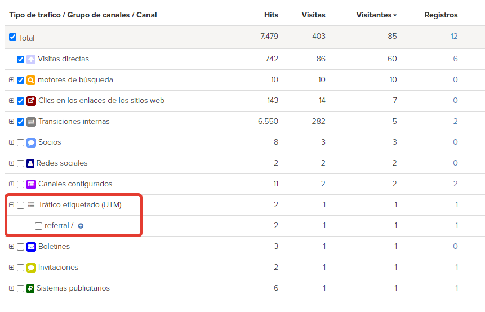Sort by the Visitantes column header
Image resolution: width=485 pixels, height=312 pixels.
pyautogui.click(x=376, y=15)
